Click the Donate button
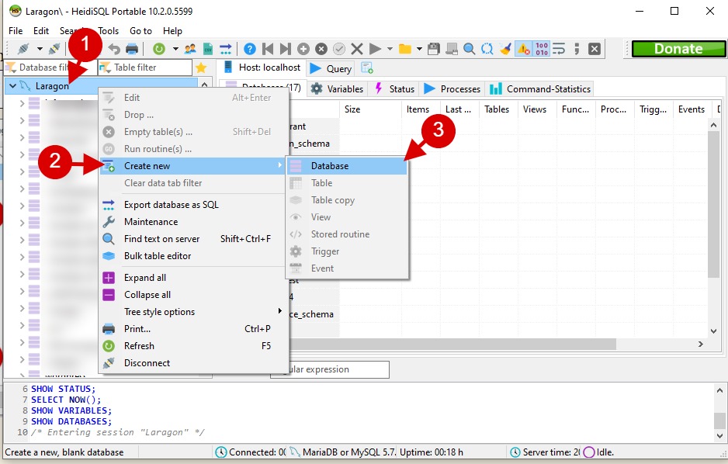The width and height of the screenshot is (728, 464). [x=678, y=49]
